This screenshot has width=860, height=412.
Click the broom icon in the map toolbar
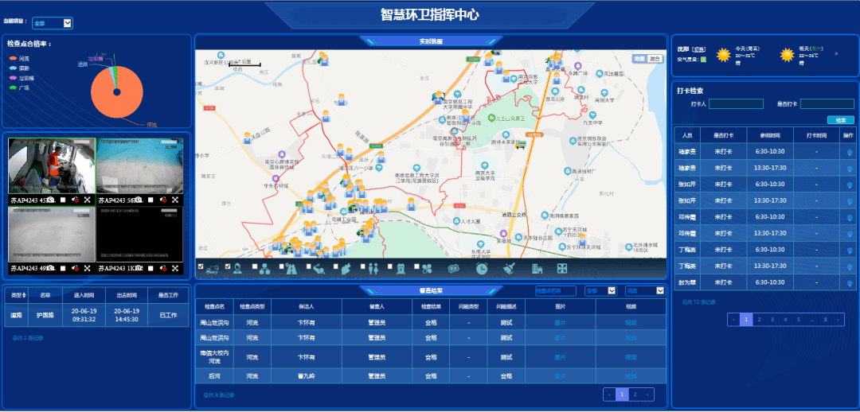pyautogui.click(x=509, y=269)
